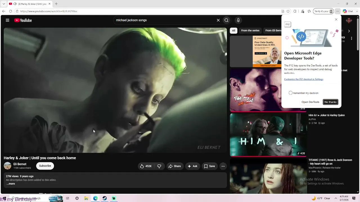This screenshot has height=202, width=360.
Task: Open The night we met video thumbnail
Action: click(x=255, y=90)
